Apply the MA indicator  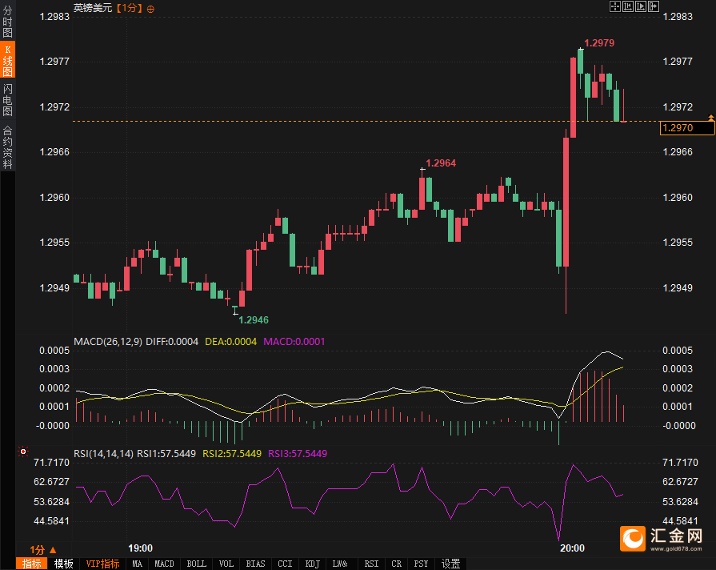(137, 564)
